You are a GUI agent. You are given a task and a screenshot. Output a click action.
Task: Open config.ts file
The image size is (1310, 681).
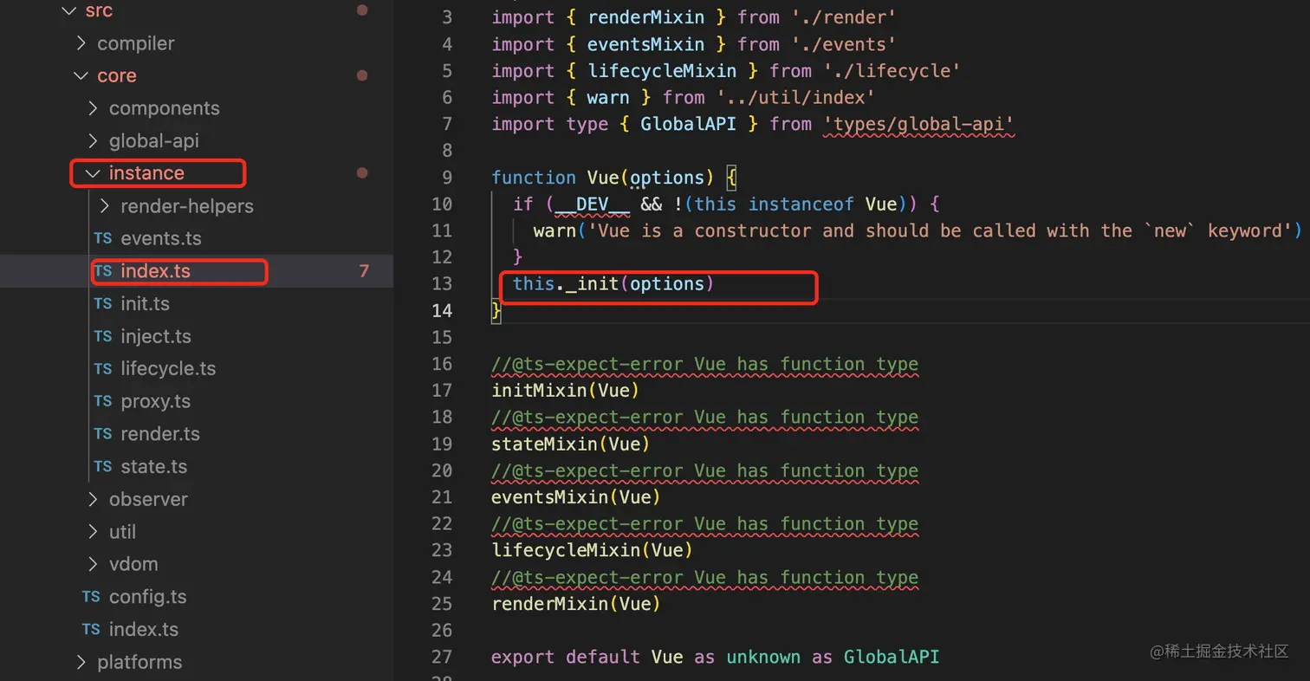[147, 596]
